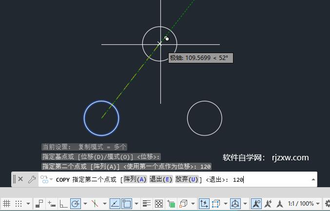This screenshot has height=211, width=330.
Task: Open object snap settings dropdown arrow
Action: (136, 204)
